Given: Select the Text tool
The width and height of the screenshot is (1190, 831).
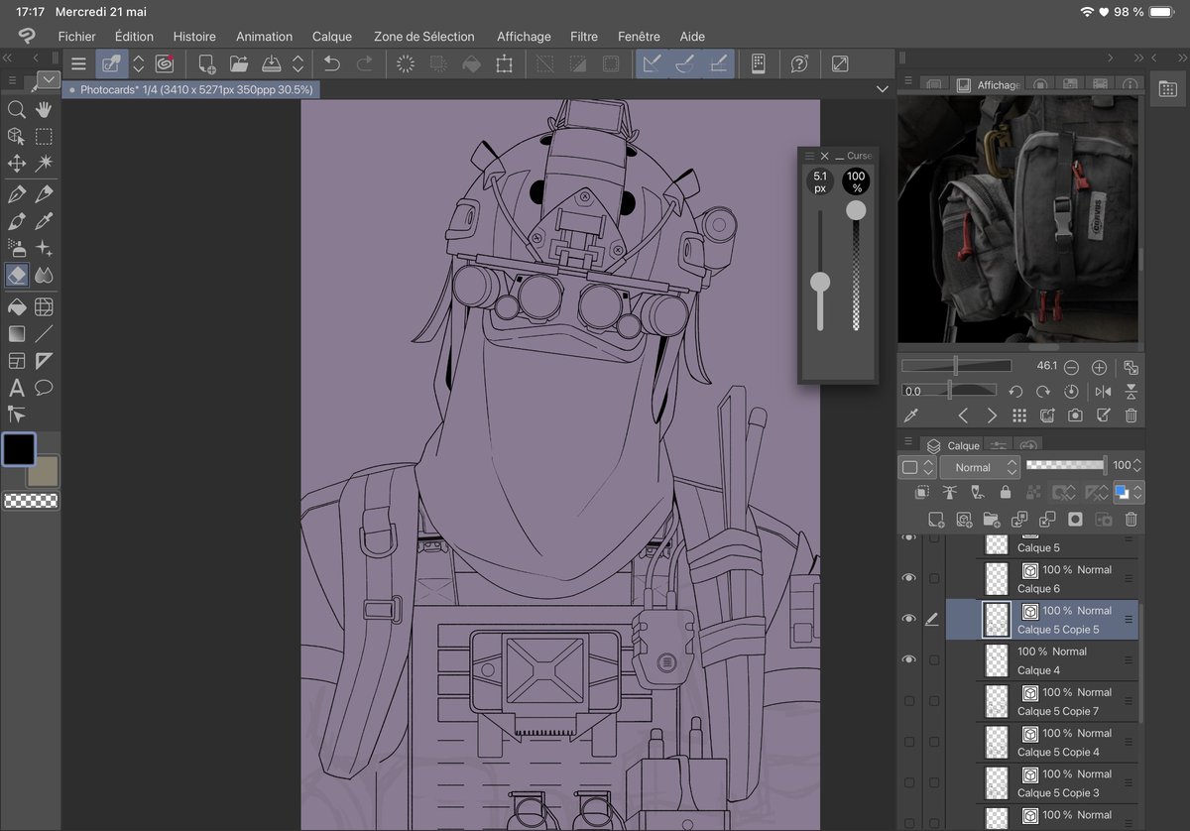Looking at the screenshot, I should point(16,388).
